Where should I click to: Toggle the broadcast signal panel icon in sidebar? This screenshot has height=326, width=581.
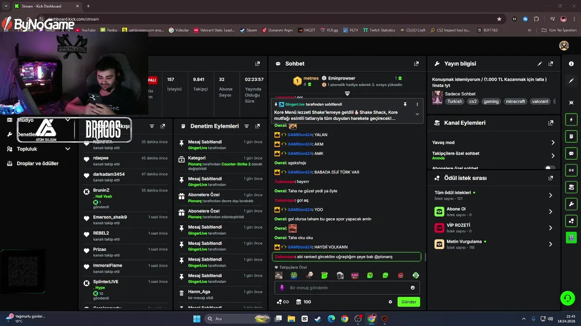[x=571, y=170]
